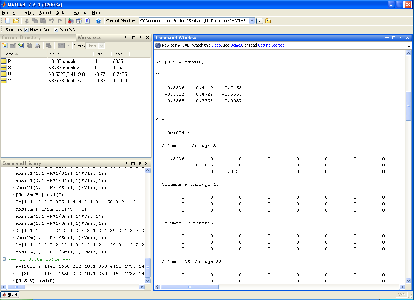This screenshot has height=300, width=414.
Task: Sort Workspace by Name column header
Action: click(24, 54)
